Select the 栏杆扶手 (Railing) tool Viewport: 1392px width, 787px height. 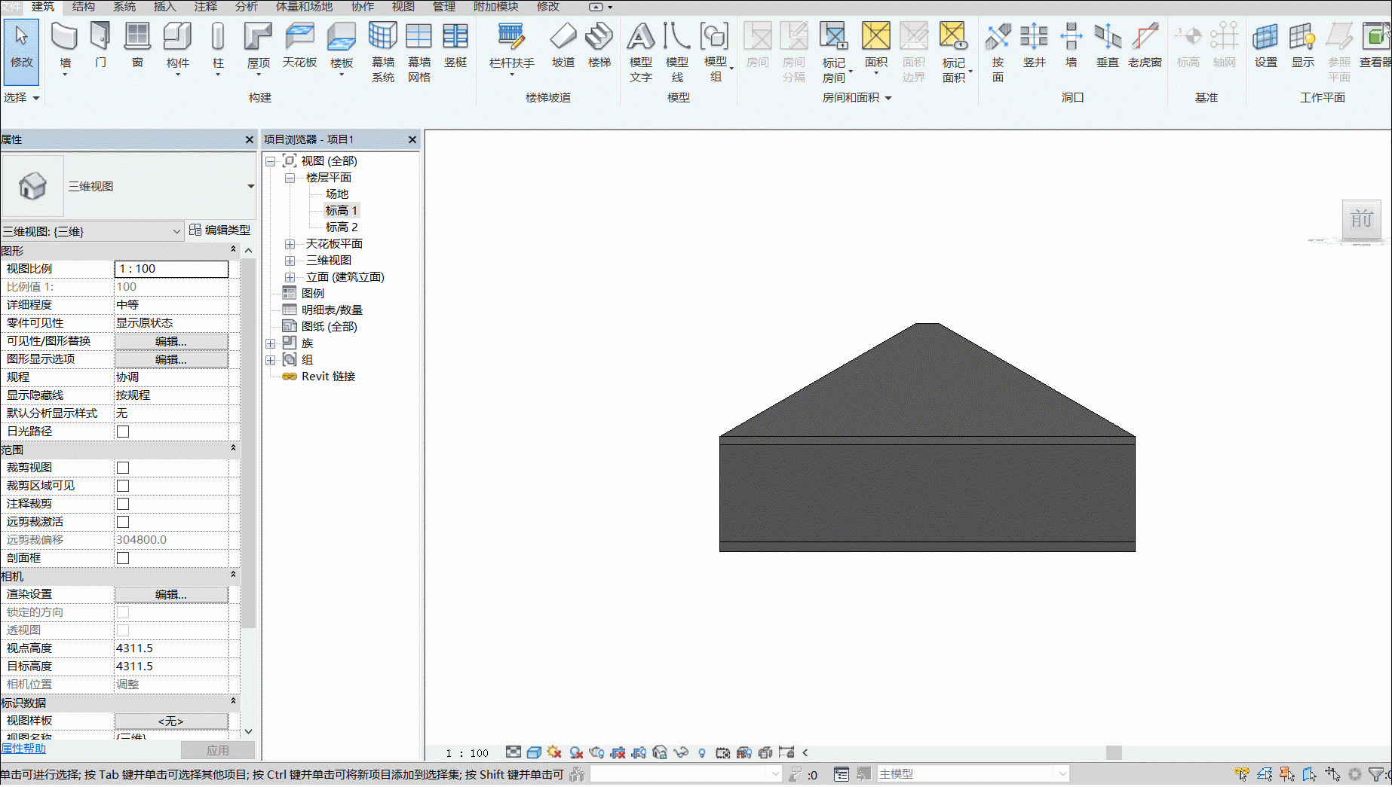point(511,48)
